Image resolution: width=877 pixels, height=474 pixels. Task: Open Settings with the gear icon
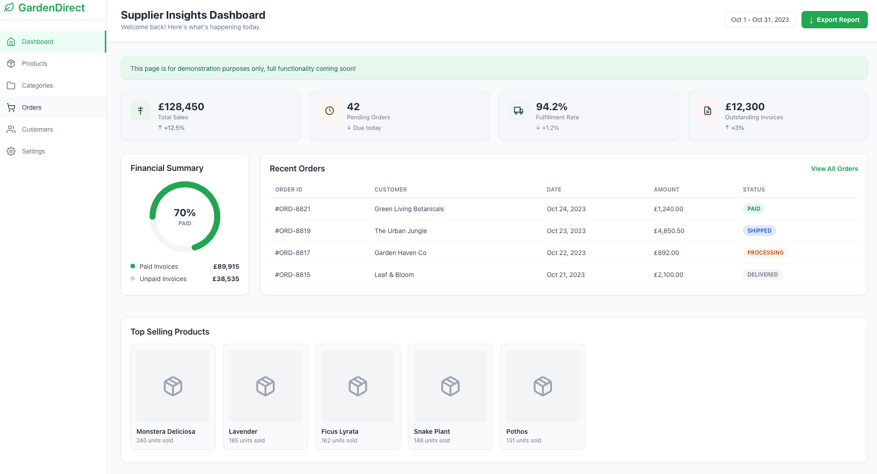click(11, 151)
